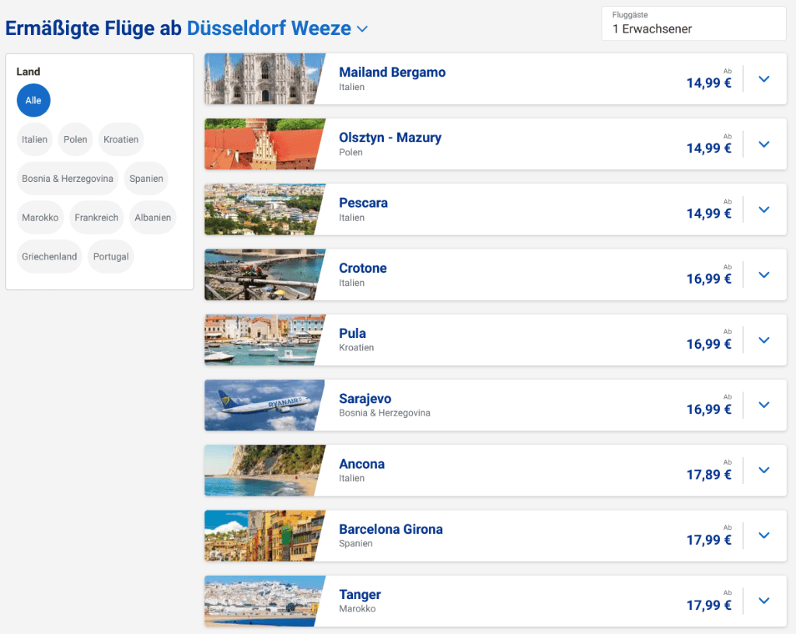Expand the Pescara flight details chevron
Viewport: 796px width, 634px height.
click(x=764, y=210)
